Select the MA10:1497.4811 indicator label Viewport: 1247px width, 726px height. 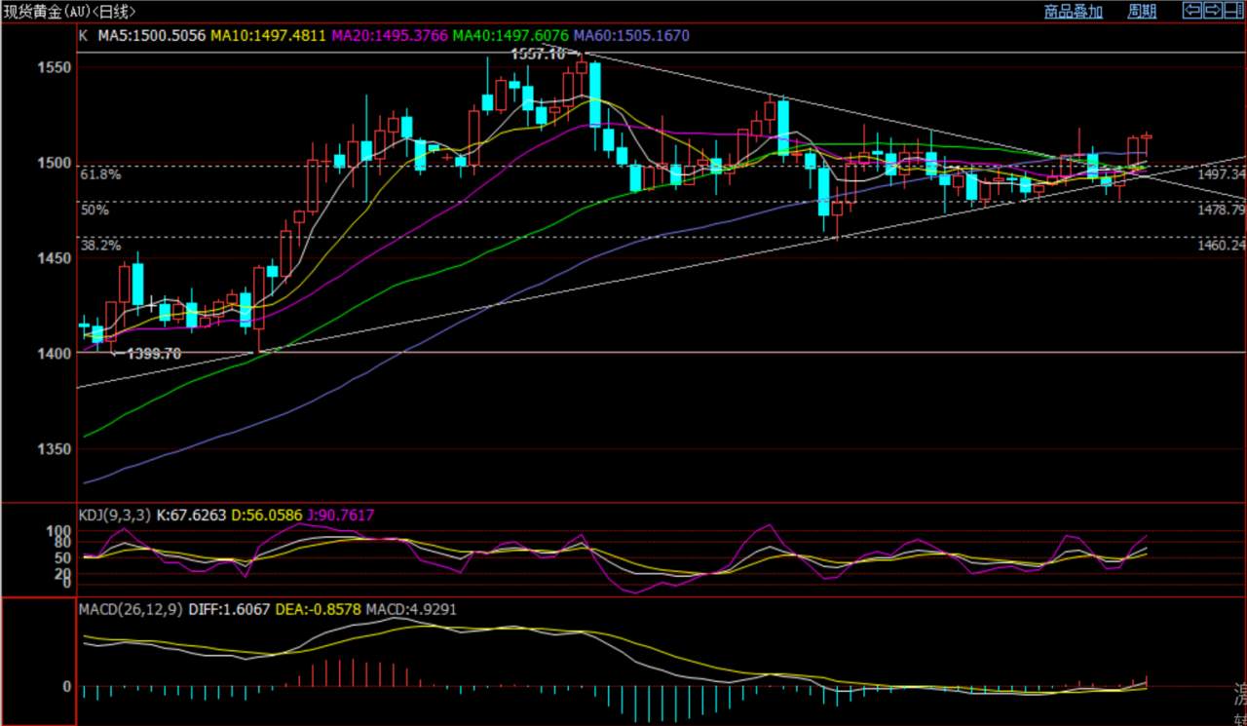(269, 35)
